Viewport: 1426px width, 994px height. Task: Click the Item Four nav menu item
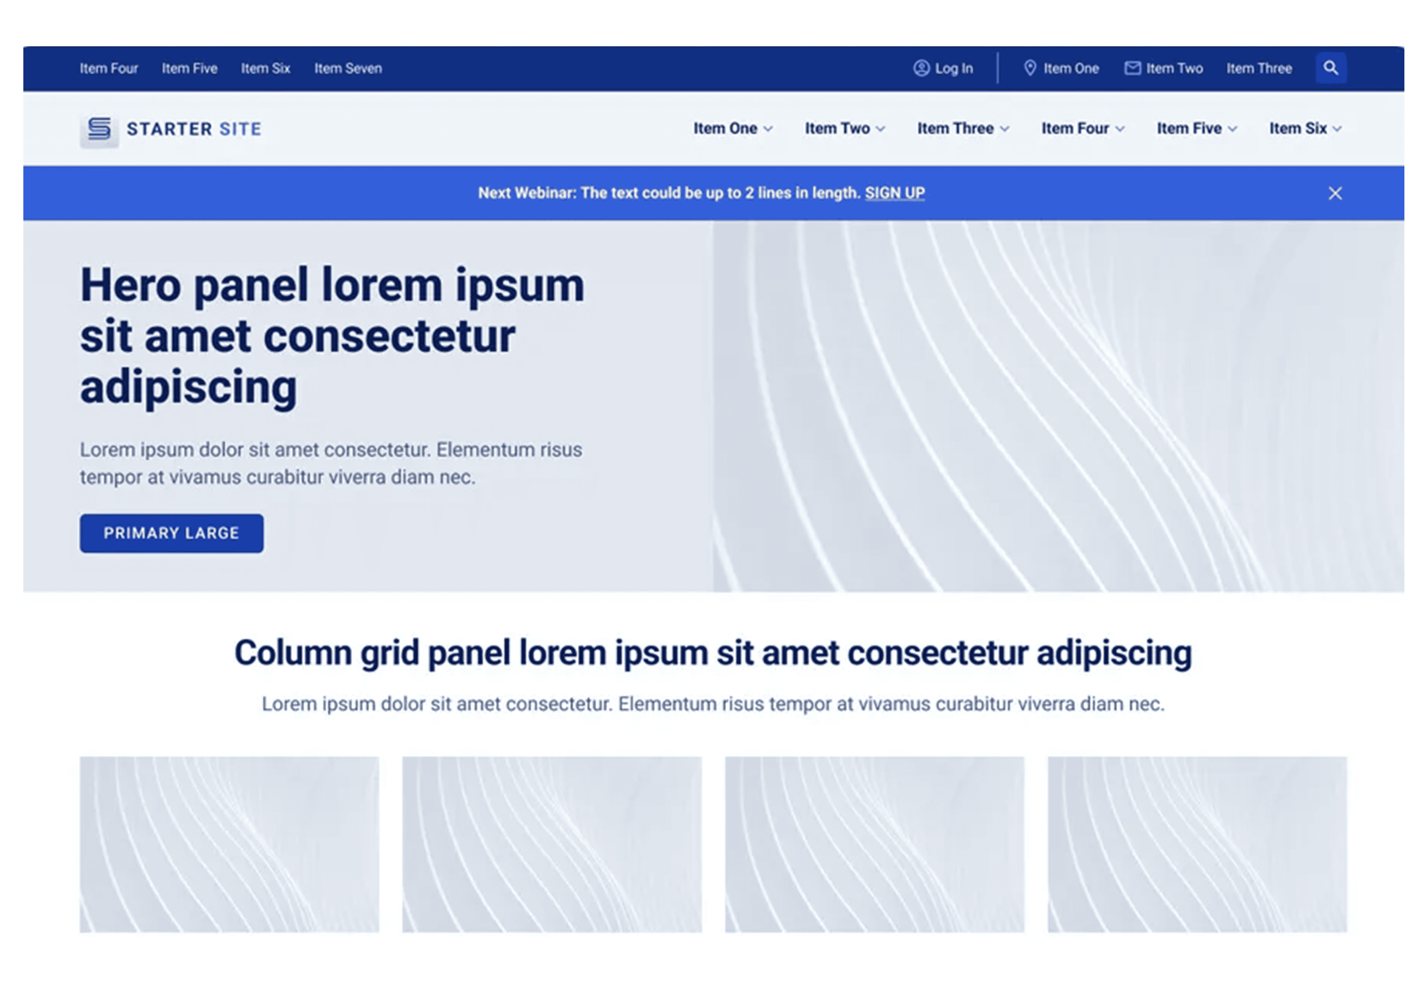(1080, 128)
